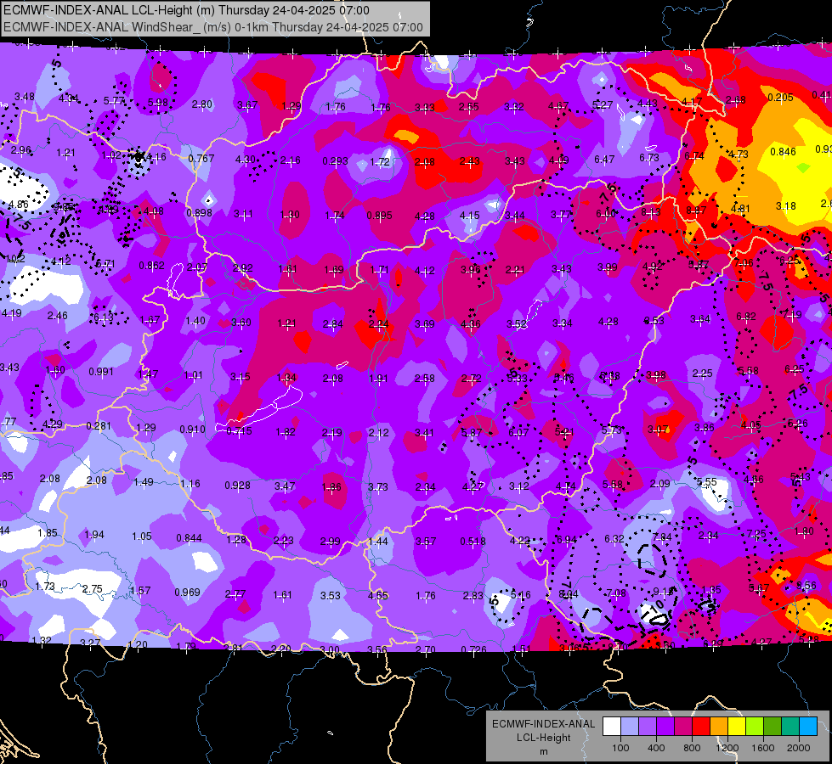
Task: Click the 0.991 wind shear value
Action: coord(101,371)
